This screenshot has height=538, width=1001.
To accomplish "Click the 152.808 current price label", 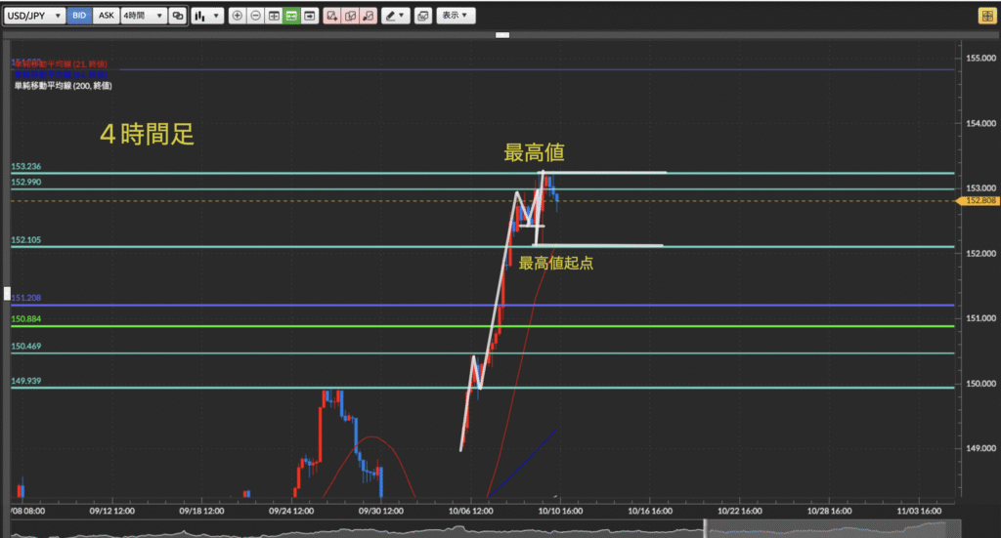I will pos(980,201).
